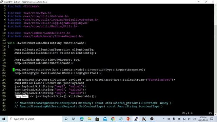Click on 'void InvokeFunction' on line 13
This screenshot has height=122, width=217.
point(24,43)
